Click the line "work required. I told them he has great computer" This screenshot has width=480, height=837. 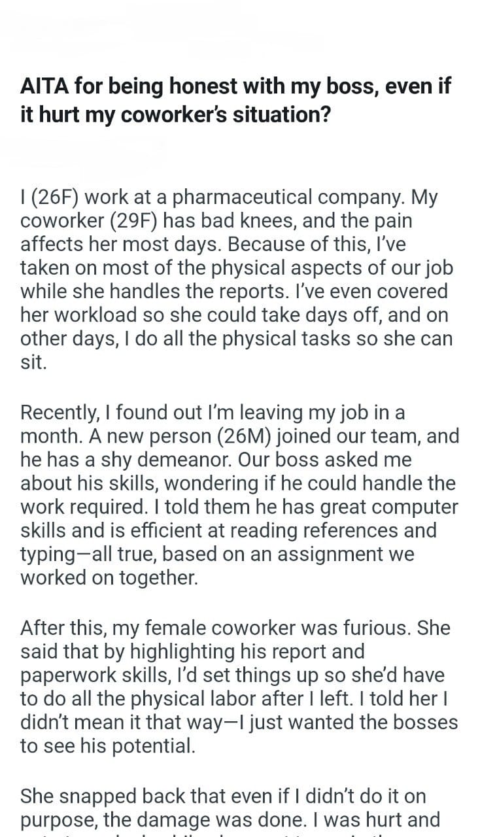239,507
